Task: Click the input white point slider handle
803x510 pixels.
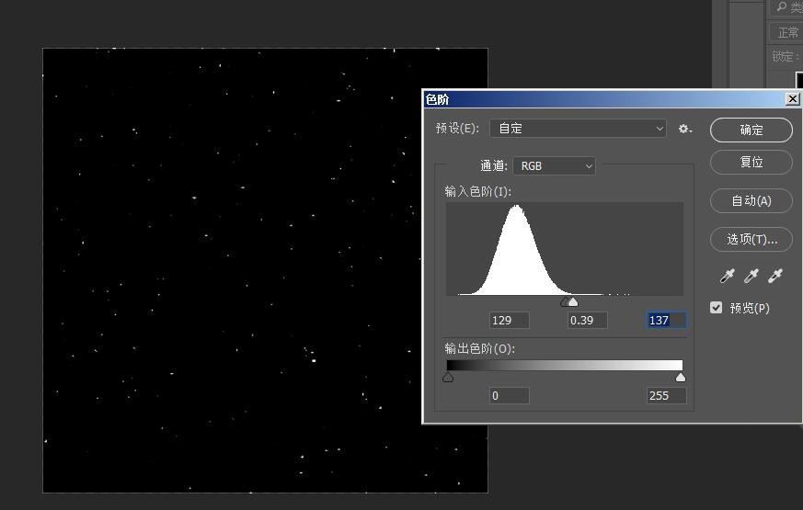Action: [x=573, y=301]
